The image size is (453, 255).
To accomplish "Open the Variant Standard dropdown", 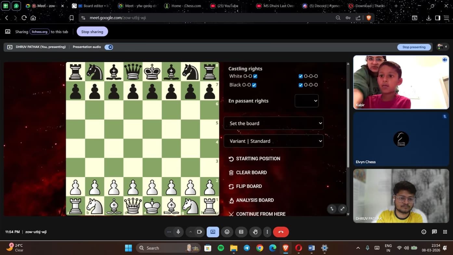I will coord(273,141).
